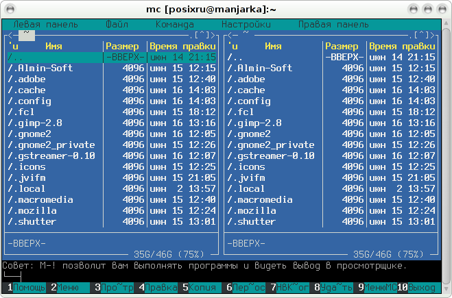452x298 pixels.
Task: Select /.icons in left panel
Action: pos(112,166)
